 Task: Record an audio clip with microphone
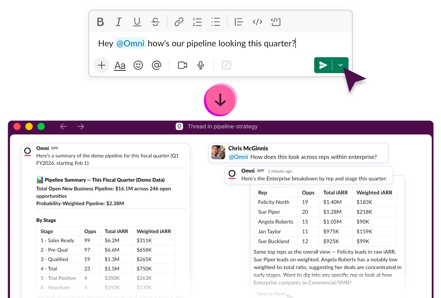click(x=201, y=65)
